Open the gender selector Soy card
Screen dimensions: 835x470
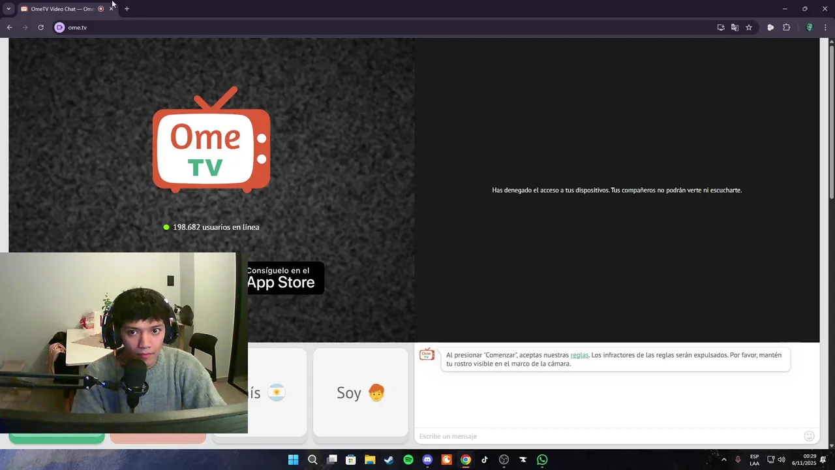361,392
